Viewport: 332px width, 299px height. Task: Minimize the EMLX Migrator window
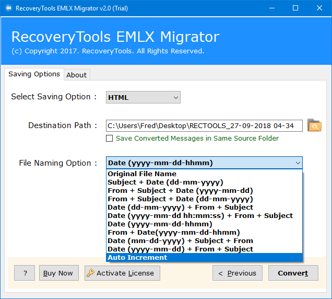(272, 8)
